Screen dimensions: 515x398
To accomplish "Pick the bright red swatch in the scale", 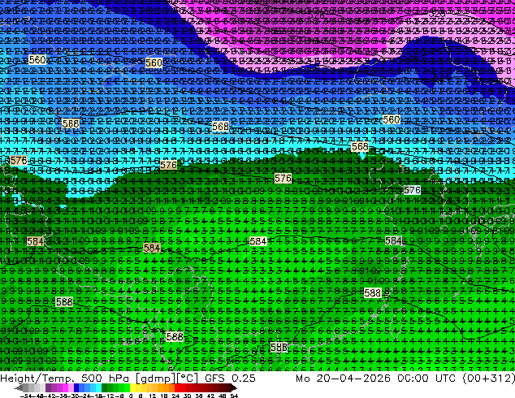I will 177,388.
